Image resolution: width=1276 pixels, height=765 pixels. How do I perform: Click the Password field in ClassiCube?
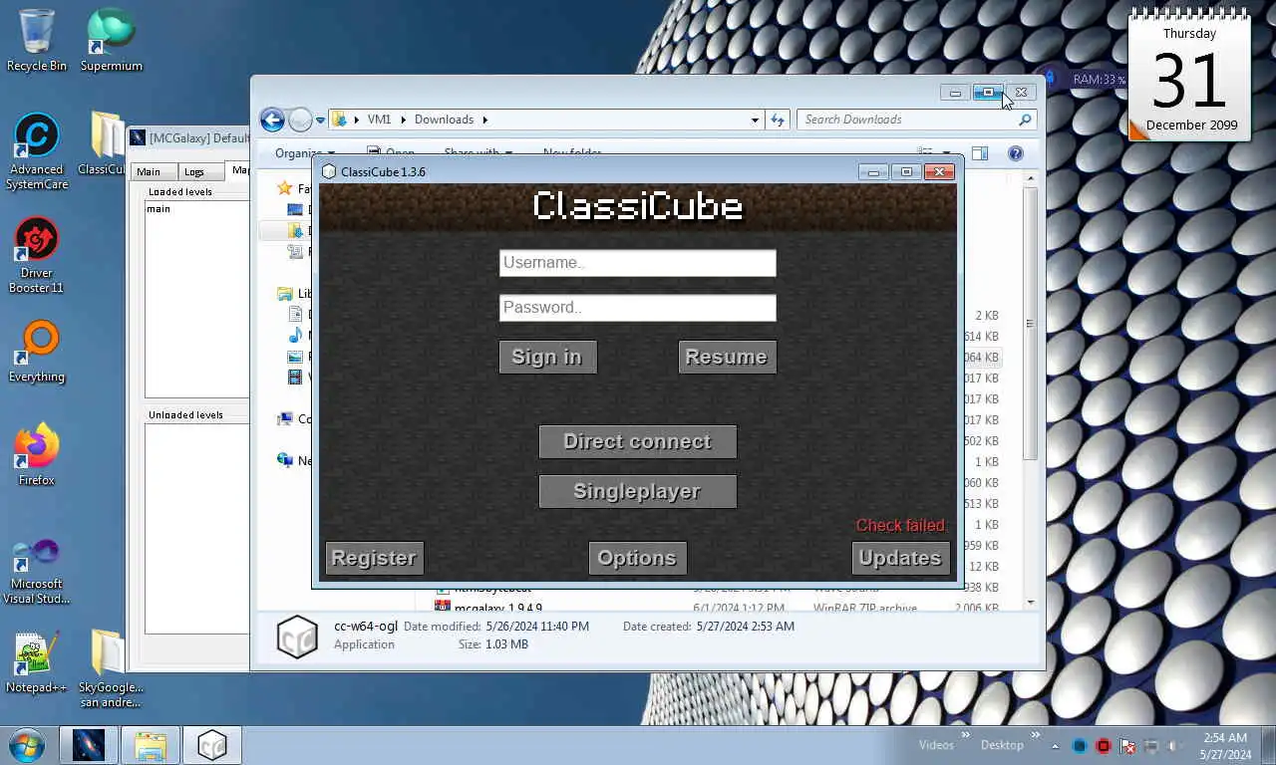[637, 308]
